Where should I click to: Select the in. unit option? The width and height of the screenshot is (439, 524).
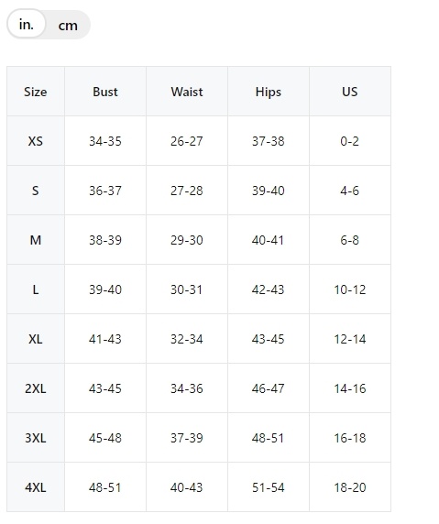(27, 24)
